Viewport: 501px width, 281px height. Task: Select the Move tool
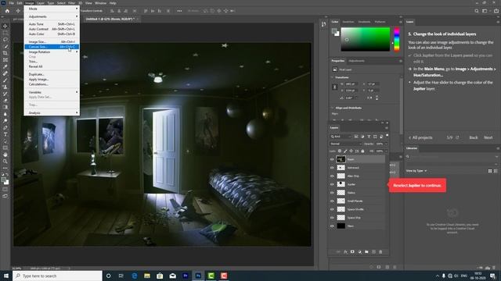pyautogui.click(x=5, y=26)
